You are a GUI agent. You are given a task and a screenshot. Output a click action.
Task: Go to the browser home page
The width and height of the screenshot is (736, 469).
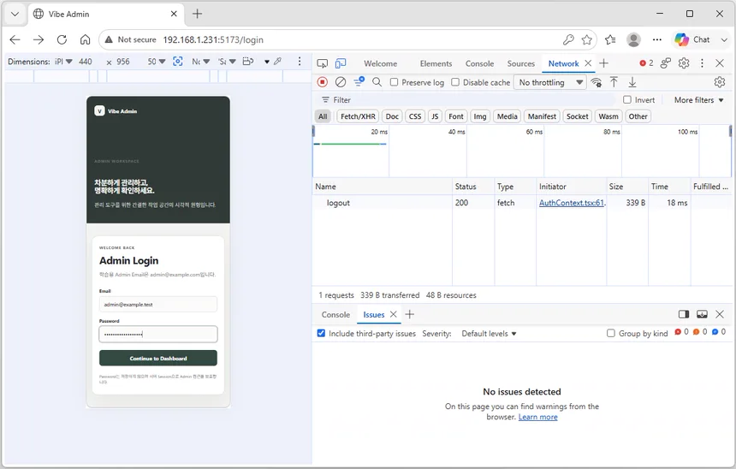click(x=85, y=40)
